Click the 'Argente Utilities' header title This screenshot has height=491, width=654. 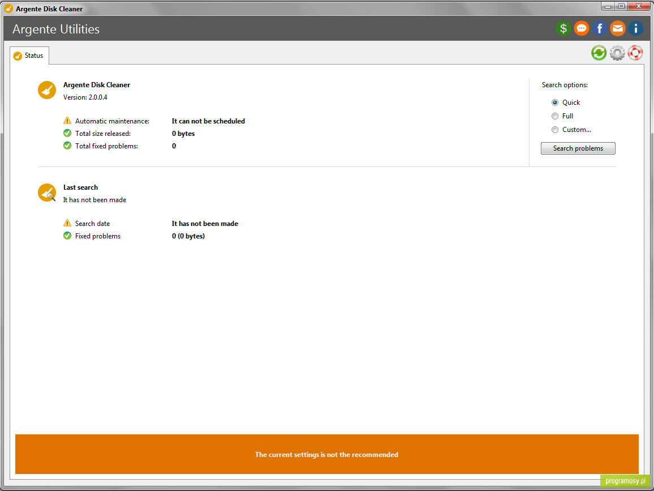pos(56,29)
